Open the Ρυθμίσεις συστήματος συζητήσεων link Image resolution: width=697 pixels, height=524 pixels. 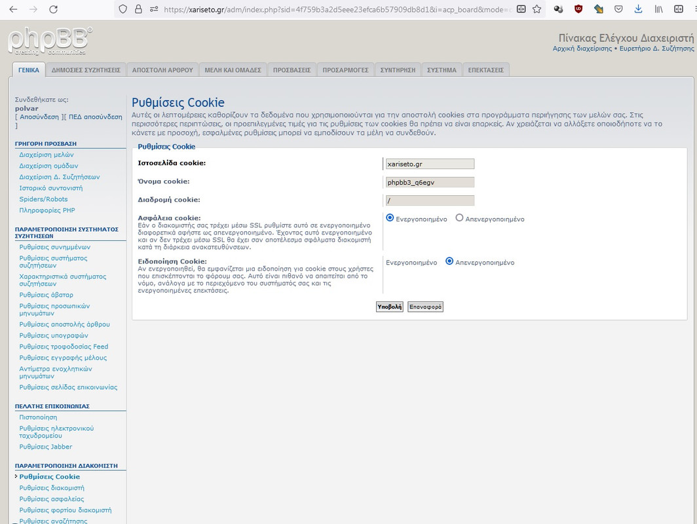click(53, 262)
